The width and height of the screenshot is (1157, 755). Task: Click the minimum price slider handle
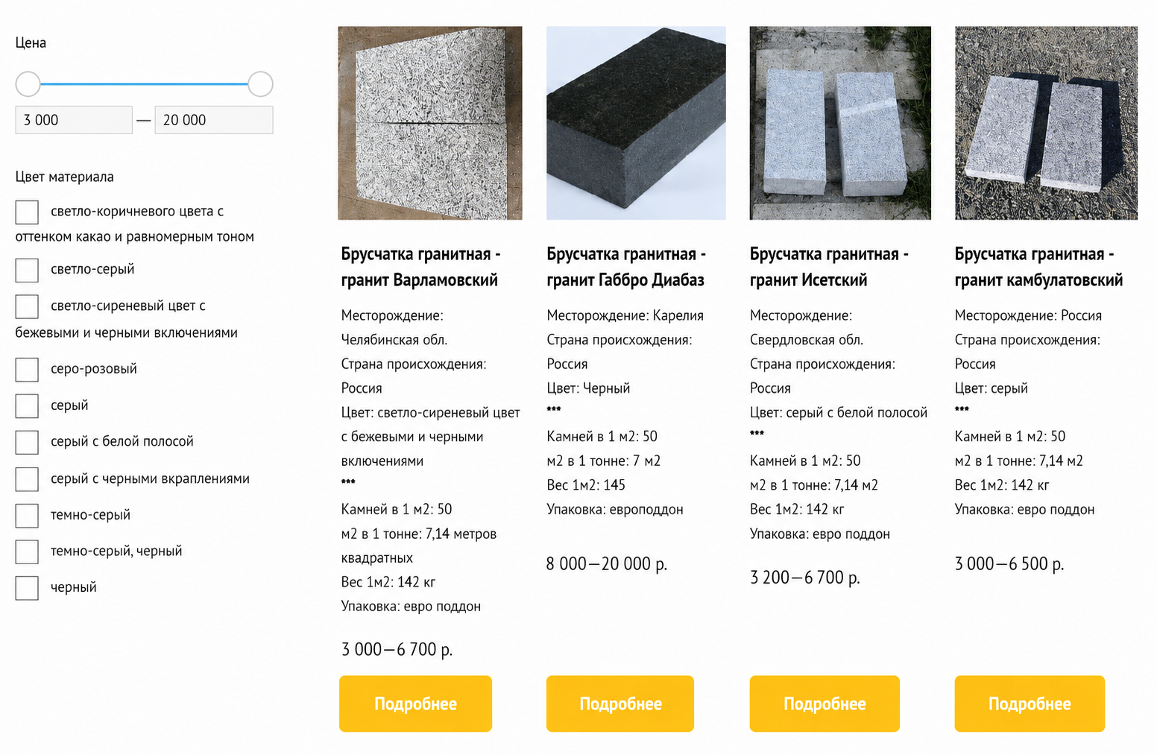(x=28, y=84)
